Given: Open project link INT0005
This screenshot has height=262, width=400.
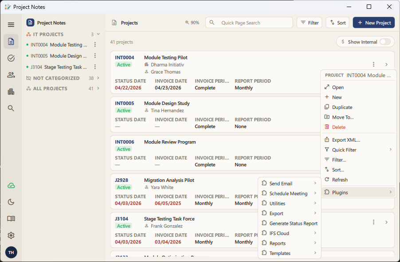Looking at the screenshot, I should point(125,103).
